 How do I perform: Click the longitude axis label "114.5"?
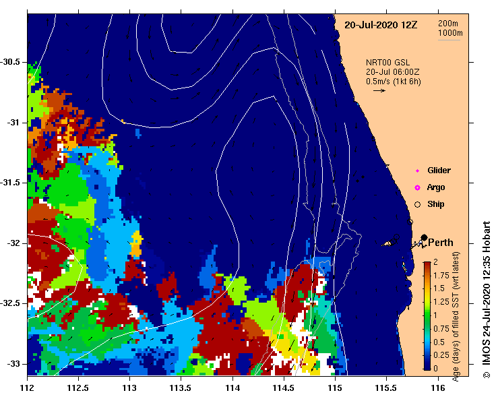[x=284, y=388]
